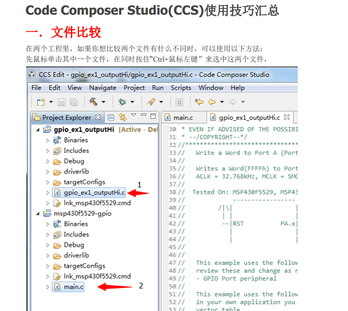
Task: Select lnk_msp430f5529.cmd under msp430f5529-gpio
Action: click(x=97, y=276)
